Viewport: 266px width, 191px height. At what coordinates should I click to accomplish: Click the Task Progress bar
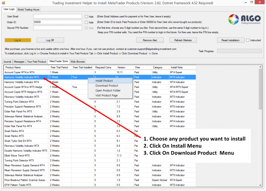tap(239, 51)
